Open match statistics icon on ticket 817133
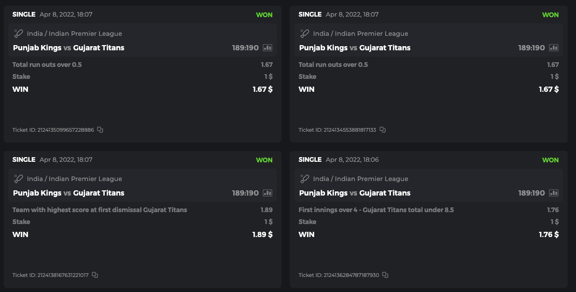 pyautogui.click(x=554, y=48)
